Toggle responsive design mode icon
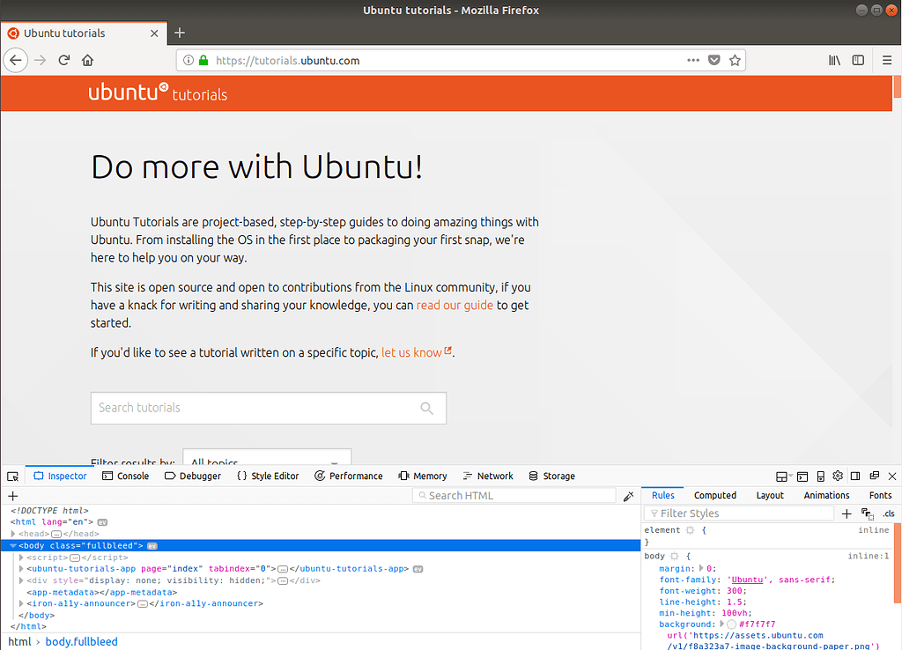Viewport: 902px width, 650px height. pos(820,476)
